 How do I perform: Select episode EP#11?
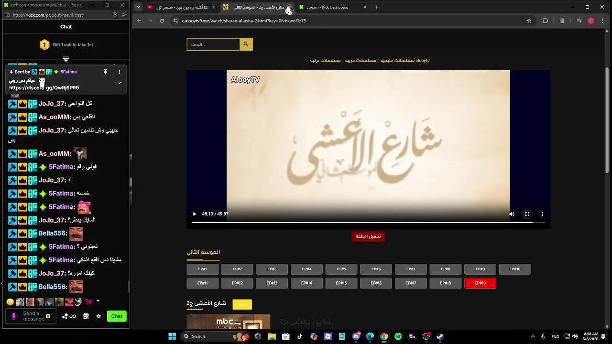pos(203,283)
